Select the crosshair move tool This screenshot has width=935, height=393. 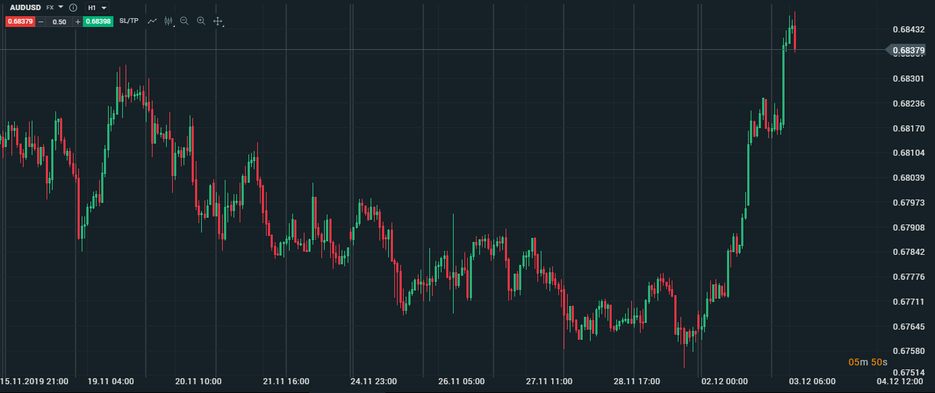(x=217, y=21)
